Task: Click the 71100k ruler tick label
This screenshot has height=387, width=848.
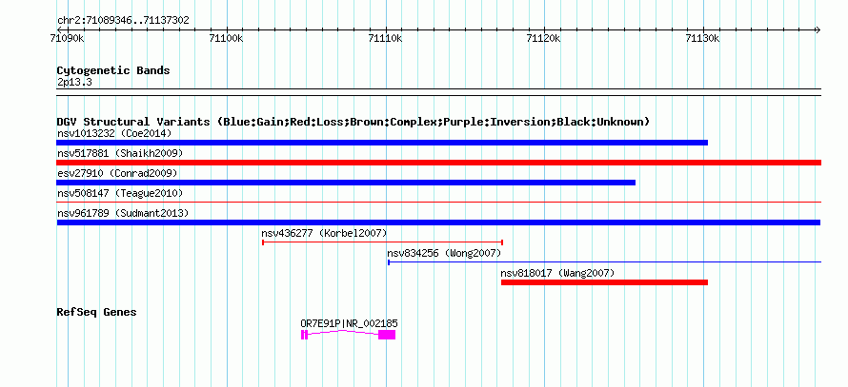Action: click(x=226, y=38)
